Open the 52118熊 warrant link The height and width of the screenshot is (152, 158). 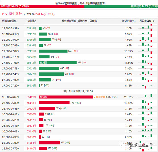pos(32,29)
